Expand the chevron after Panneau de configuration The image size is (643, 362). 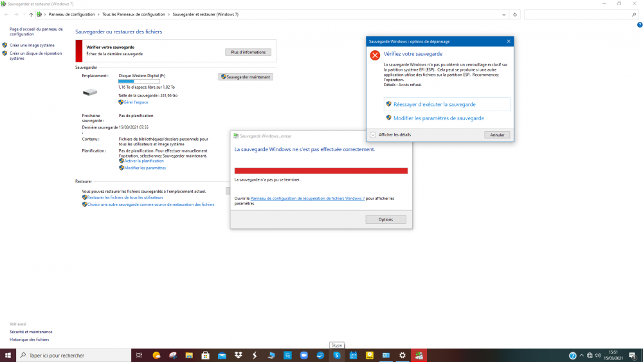click(98, 14)
